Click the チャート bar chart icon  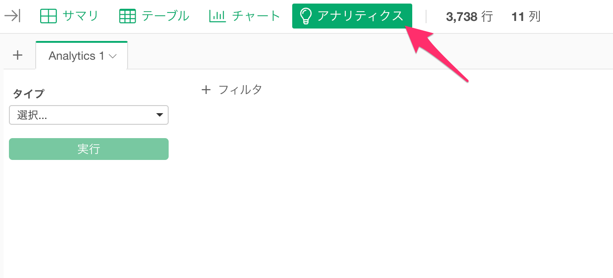(217, 16)
